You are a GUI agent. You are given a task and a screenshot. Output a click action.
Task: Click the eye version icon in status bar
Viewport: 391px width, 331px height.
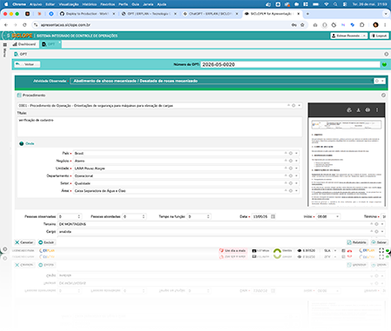click(300, 250)
